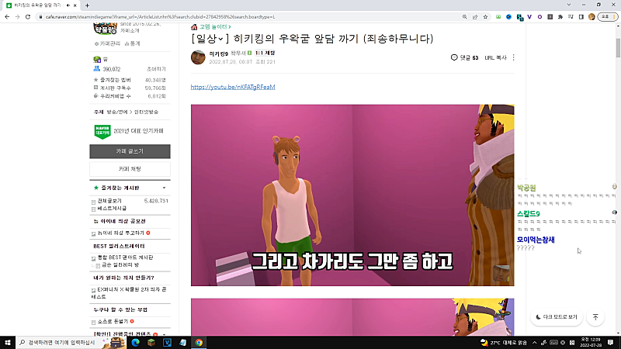Click the purple O ring extension icon
This screenshot has width=621, height=349.
coord(539,17)
